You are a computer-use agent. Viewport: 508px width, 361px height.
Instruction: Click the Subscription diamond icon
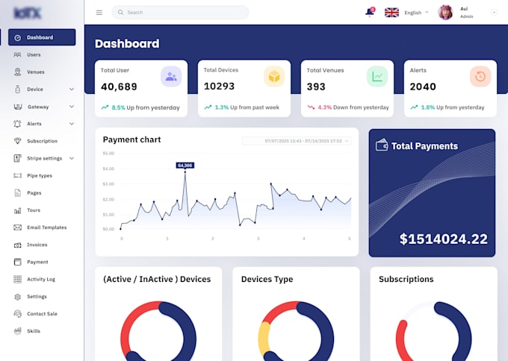pyautogui.click(x=17, y=141)
